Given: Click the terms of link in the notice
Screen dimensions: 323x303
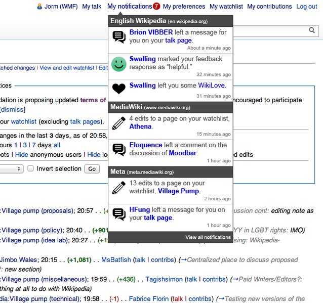Looking at the screenshot, I should (93, 100).
